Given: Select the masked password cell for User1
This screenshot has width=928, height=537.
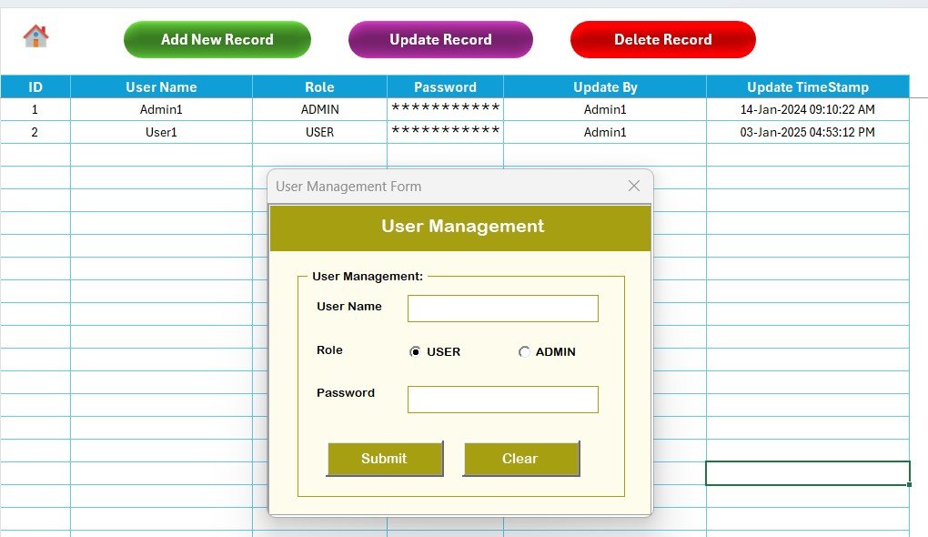Looking at the screenshot, I should 445,132.
